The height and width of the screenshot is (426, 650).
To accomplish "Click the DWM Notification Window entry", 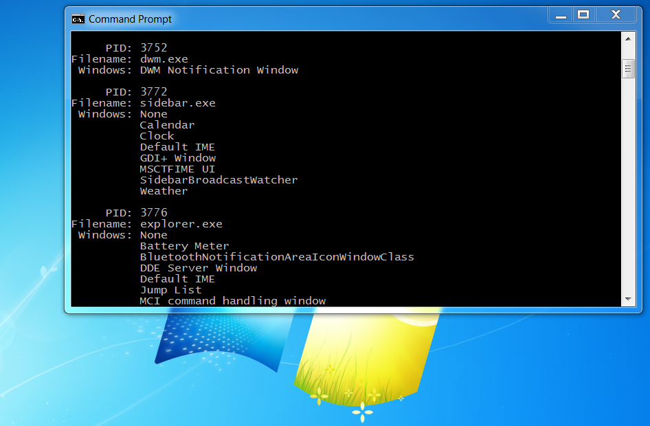I will coord(219,70).
